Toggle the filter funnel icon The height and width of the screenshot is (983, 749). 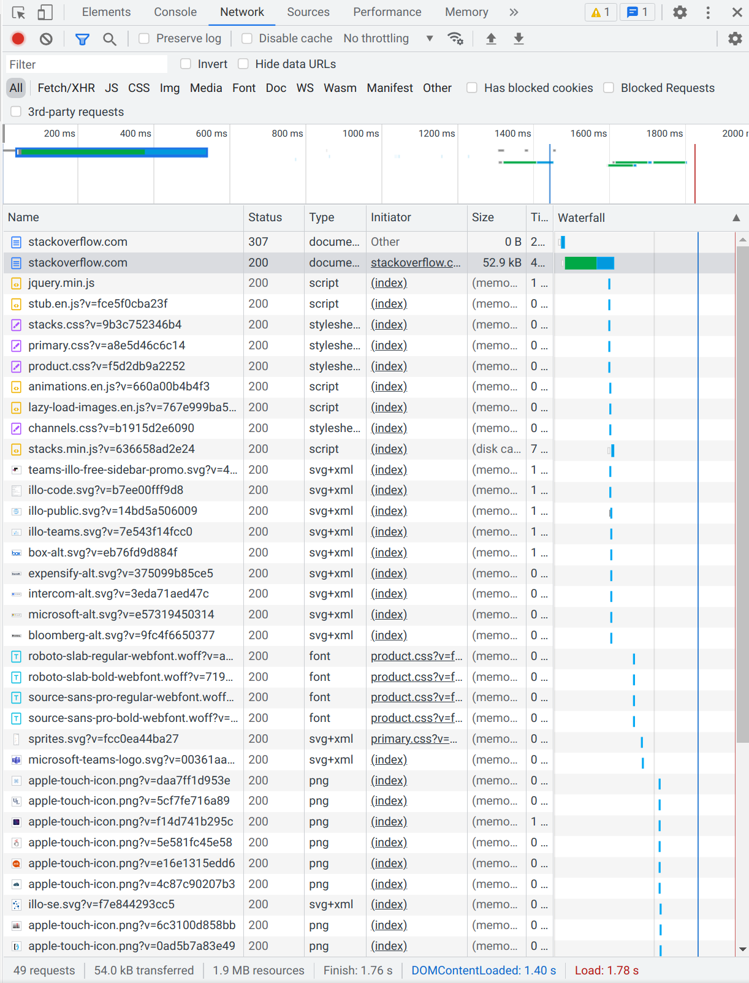pyautogui.click(x=82, y=39)
